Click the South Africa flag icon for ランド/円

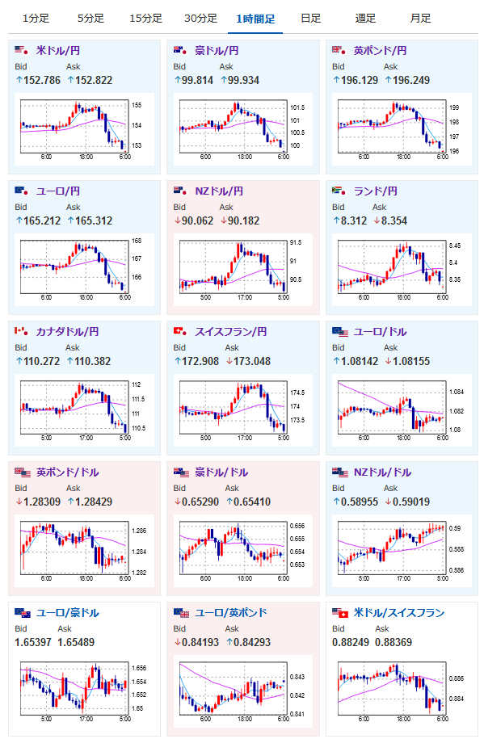click(339, 191)
